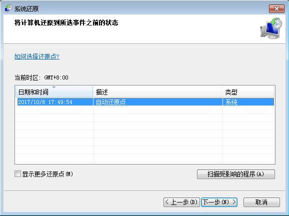289x216 pixels.
Task: Click the 自动还原点 description cell
Action: point(111,102)
